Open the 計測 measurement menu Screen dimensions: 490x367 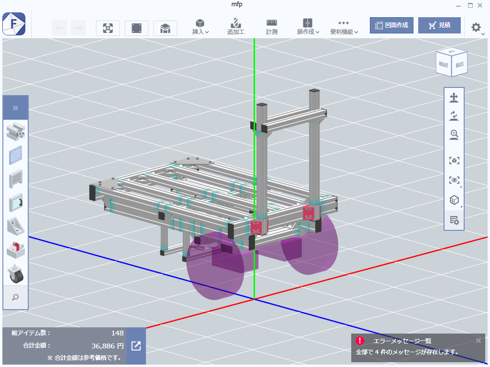[x=272, y=27]
